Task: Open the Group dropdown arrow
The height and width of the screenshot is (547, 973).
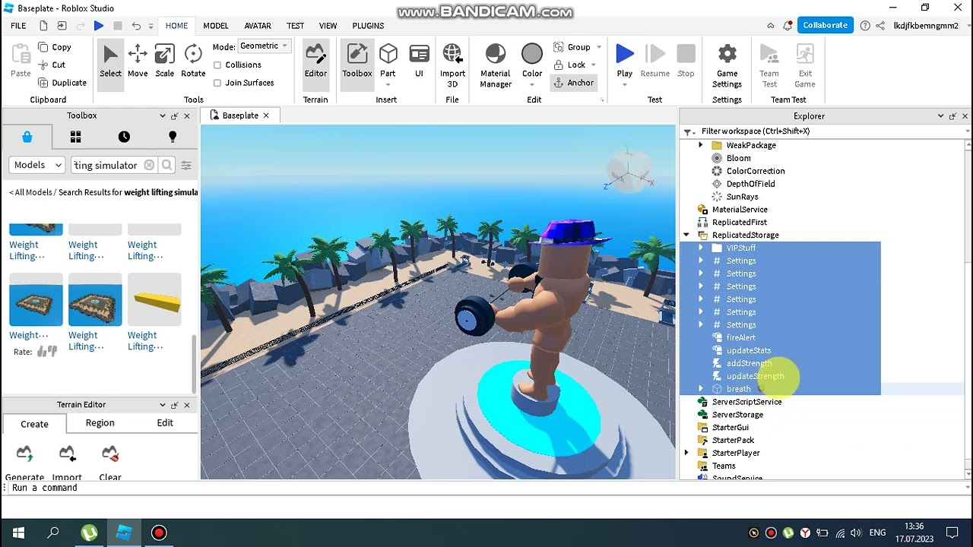Action: 599,47
